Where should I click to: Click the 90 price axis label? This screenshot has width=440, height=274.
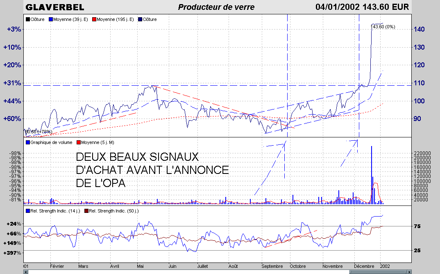coord(417,119)
